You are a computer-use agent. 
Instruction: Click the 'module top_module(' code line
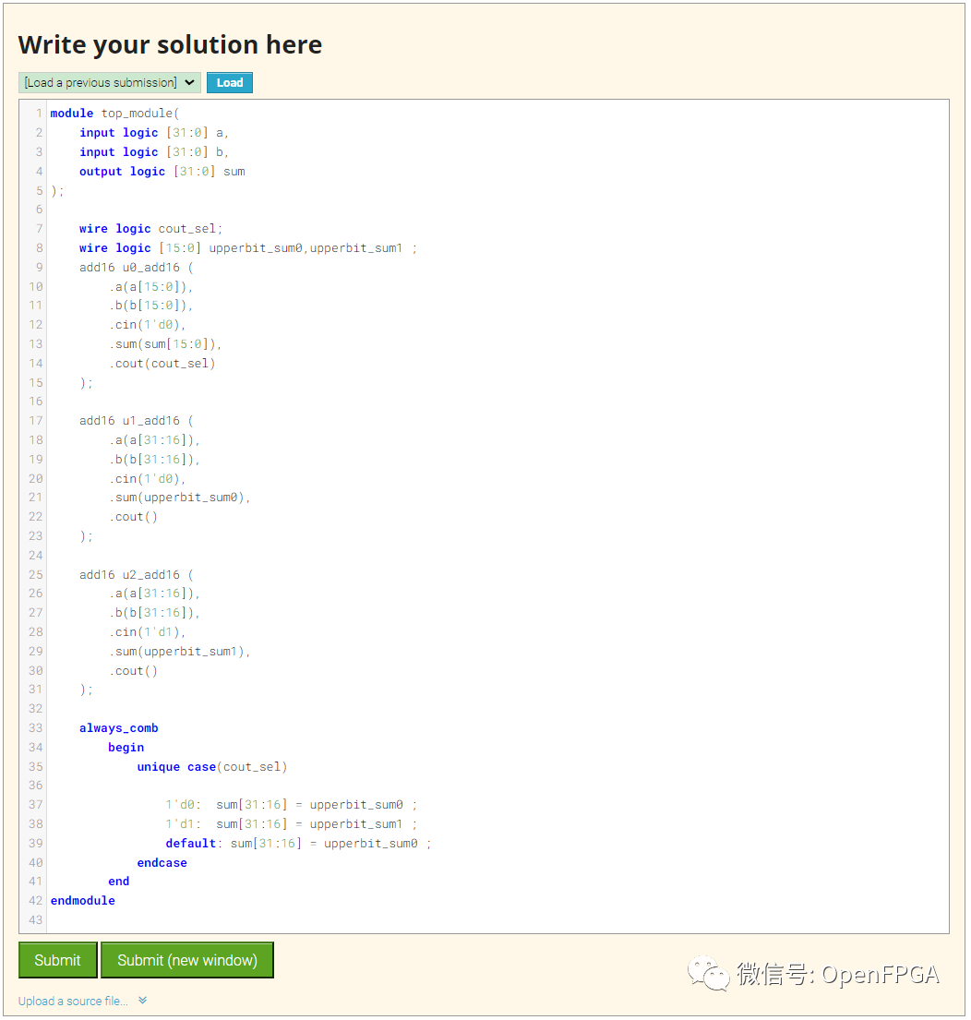tap(114, 114)
